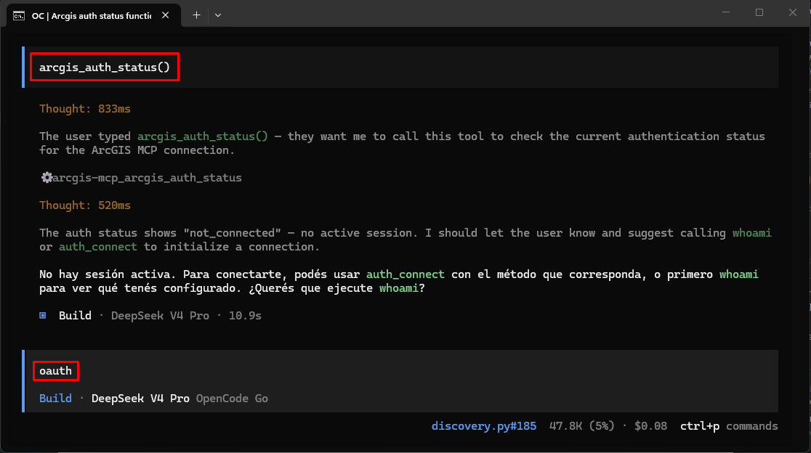Maximize the terminal window

coord(759,12)
